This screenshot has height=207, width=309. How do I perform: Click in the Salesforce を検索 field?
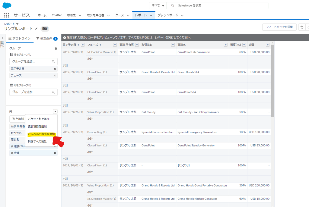[x=217, y=5]
